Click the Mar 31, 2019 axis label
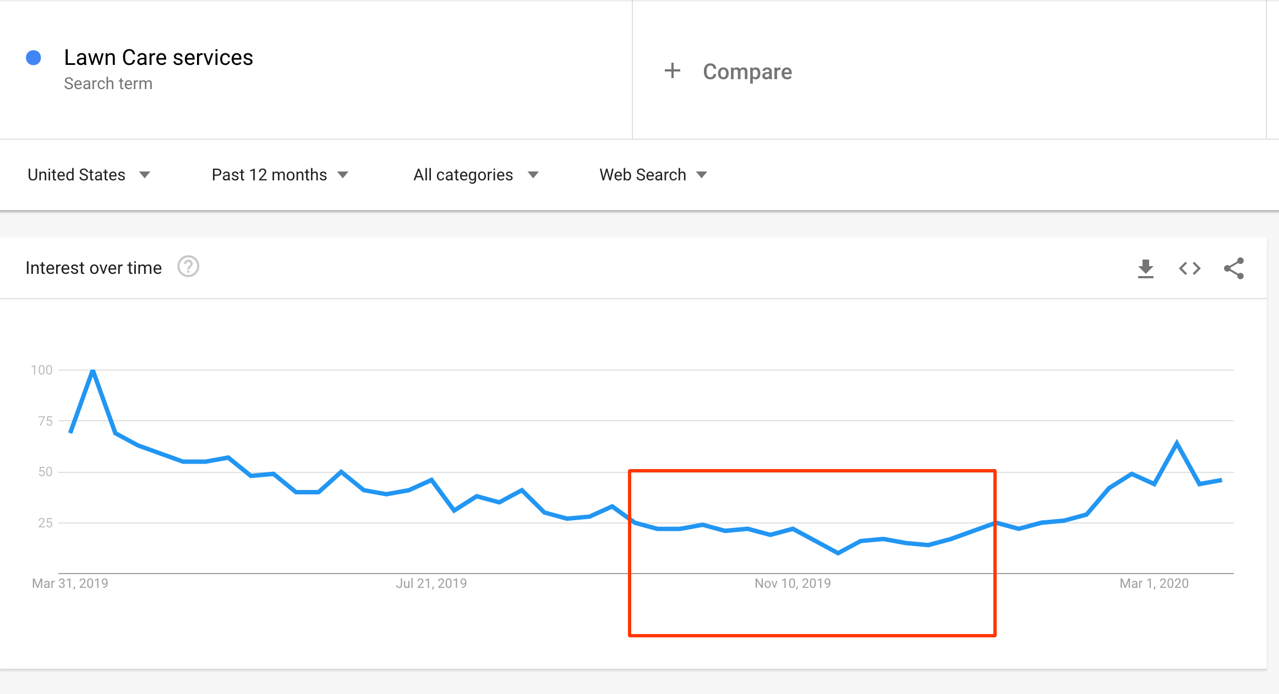 click(x=70, y=583)
